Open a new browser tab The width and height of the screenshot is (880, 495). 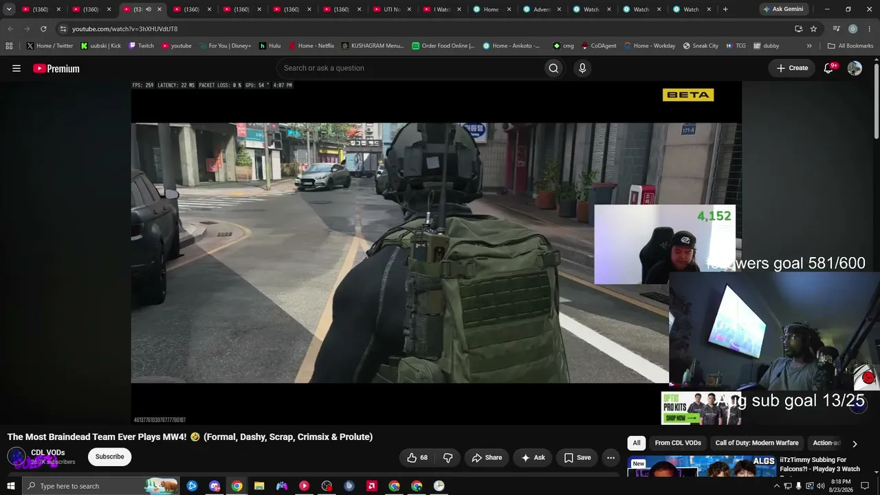(x=725, y=10)
